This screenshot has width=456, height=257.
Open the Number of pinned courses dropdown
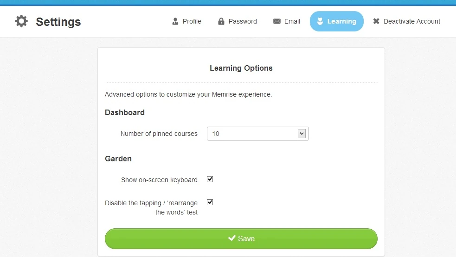pos(257,134)
